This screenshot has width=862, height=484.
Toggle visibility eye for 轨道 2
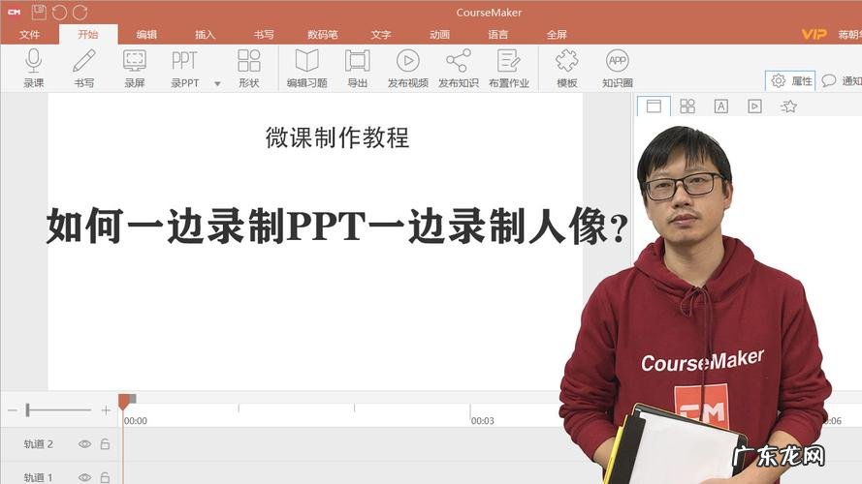(84, 444)
